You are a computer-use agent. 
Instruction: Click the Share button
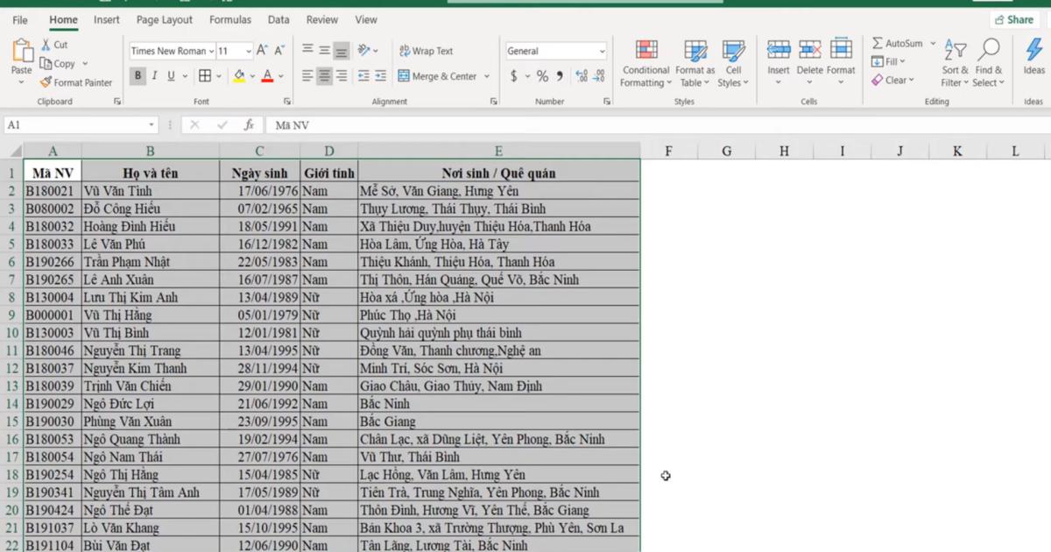click(1013, 19)
